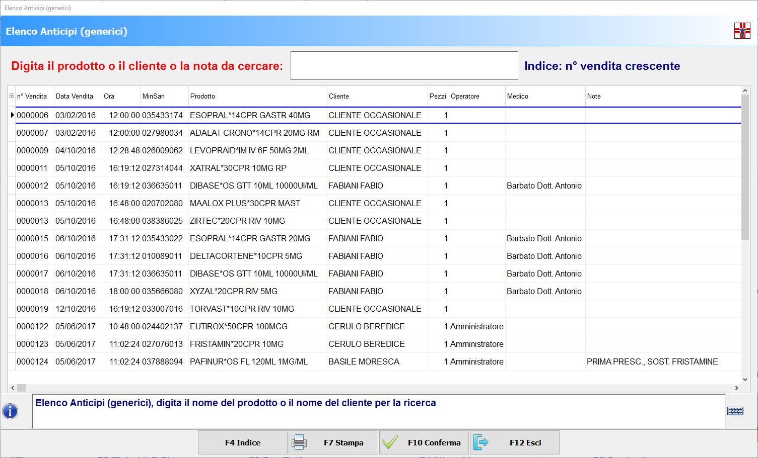This screenshot has width=758, height=458.
Task: Sort by the Prodotto column header
Action: (x=202, y=96)
